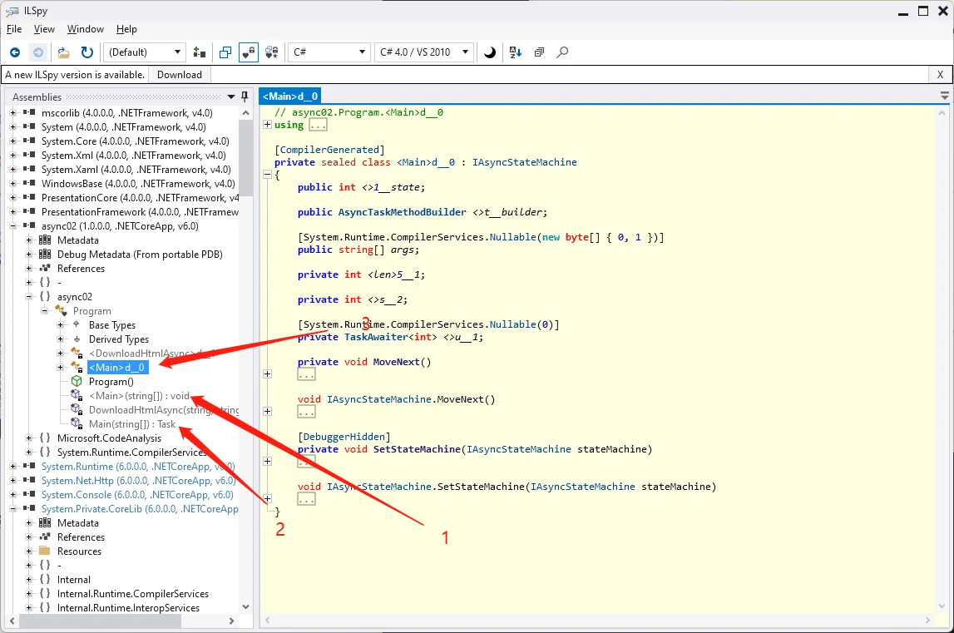Viewport: 954px width, 633px height.
Task: Collapse the System.Private.CoreLib assembly node
Action: 12,508
